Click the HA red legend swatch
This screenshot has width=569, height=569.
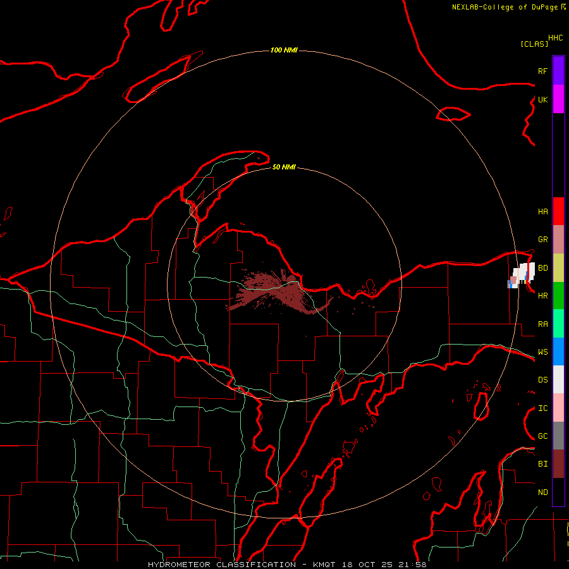558,211
